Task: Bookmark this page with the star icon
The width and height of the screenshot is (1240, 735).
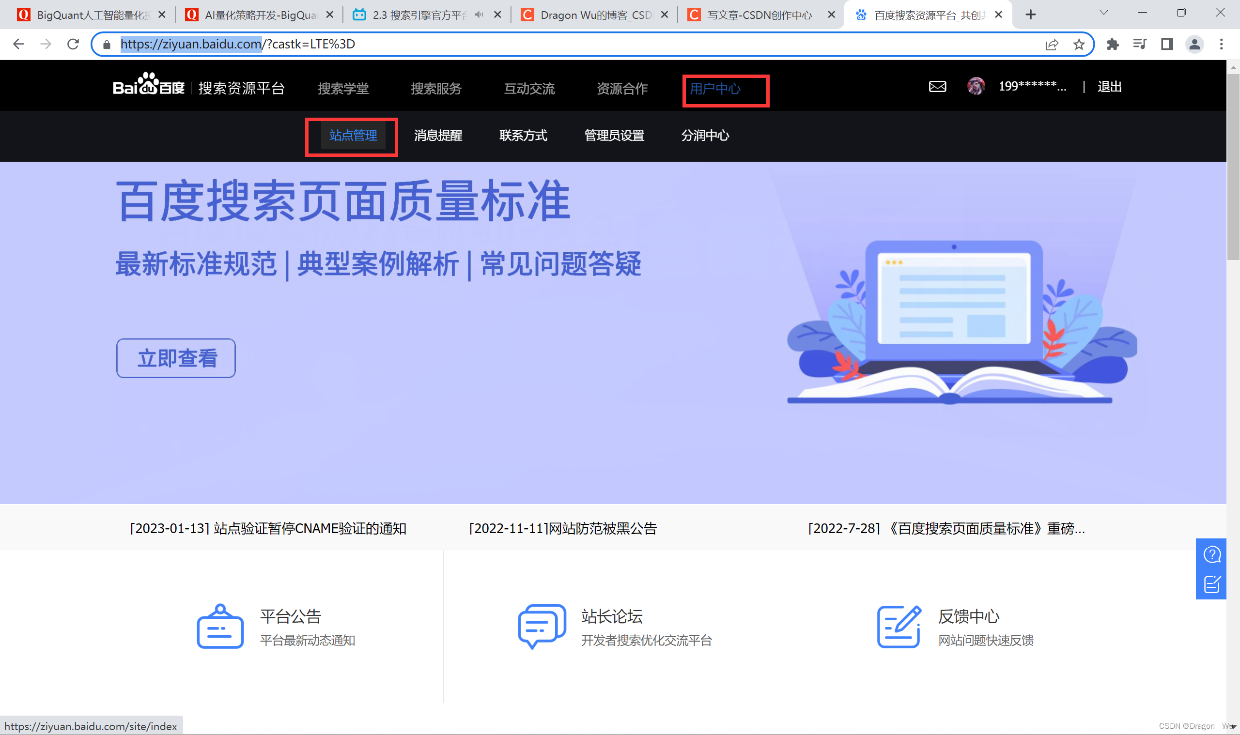Action: pyautogui.click(x=1079, y=45)
